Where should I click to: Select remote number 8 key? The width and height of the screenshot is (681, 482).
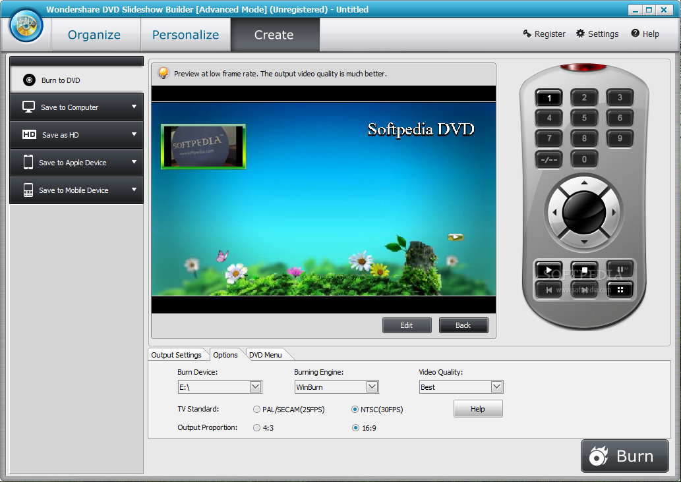(584, 138)
